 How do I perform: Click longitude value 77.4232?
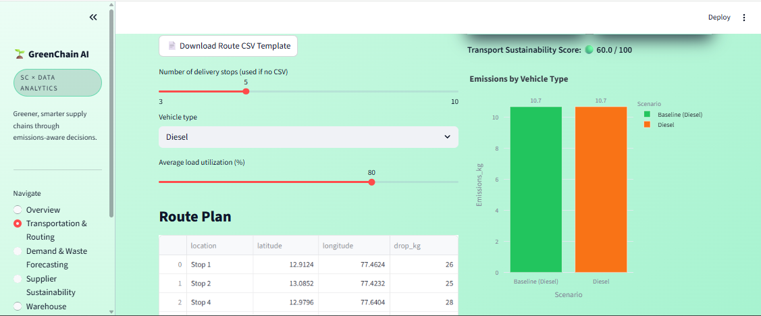tap(354, 284)
